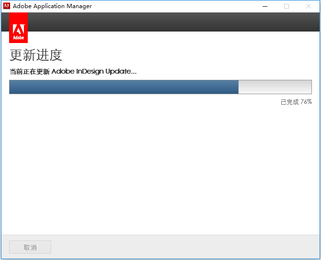Click the grayed-out maximize window button
The height and width of the screenshot is (260, 321).
coord(287,6)
